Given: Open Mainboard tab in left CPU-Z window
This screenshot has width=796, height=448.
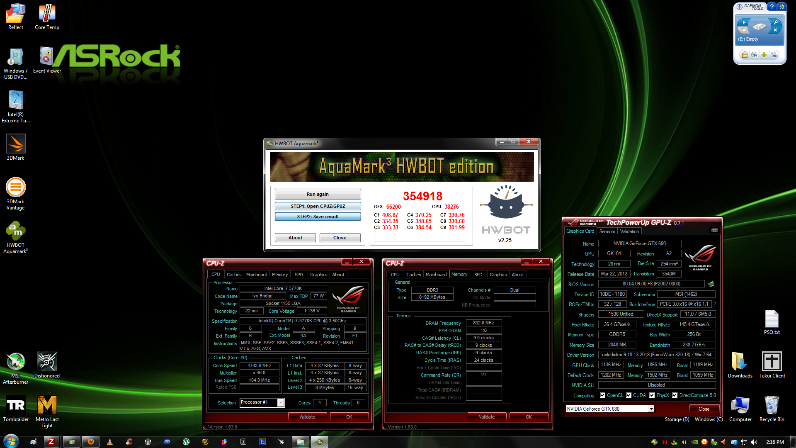Looking at the screenshot, I should click(257, 275).
